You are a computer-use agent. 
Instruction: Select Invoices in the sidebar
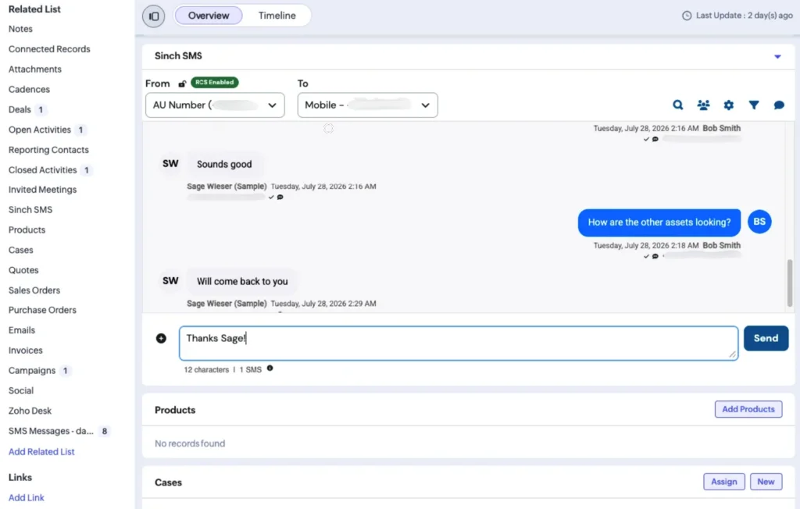point(25,351)
